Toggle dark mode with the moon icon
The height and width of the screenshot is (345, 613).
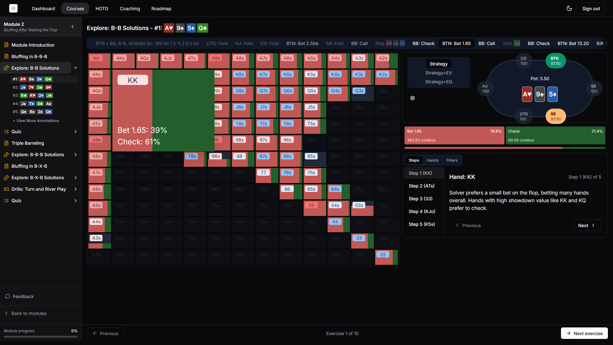[x=570, y=8]
